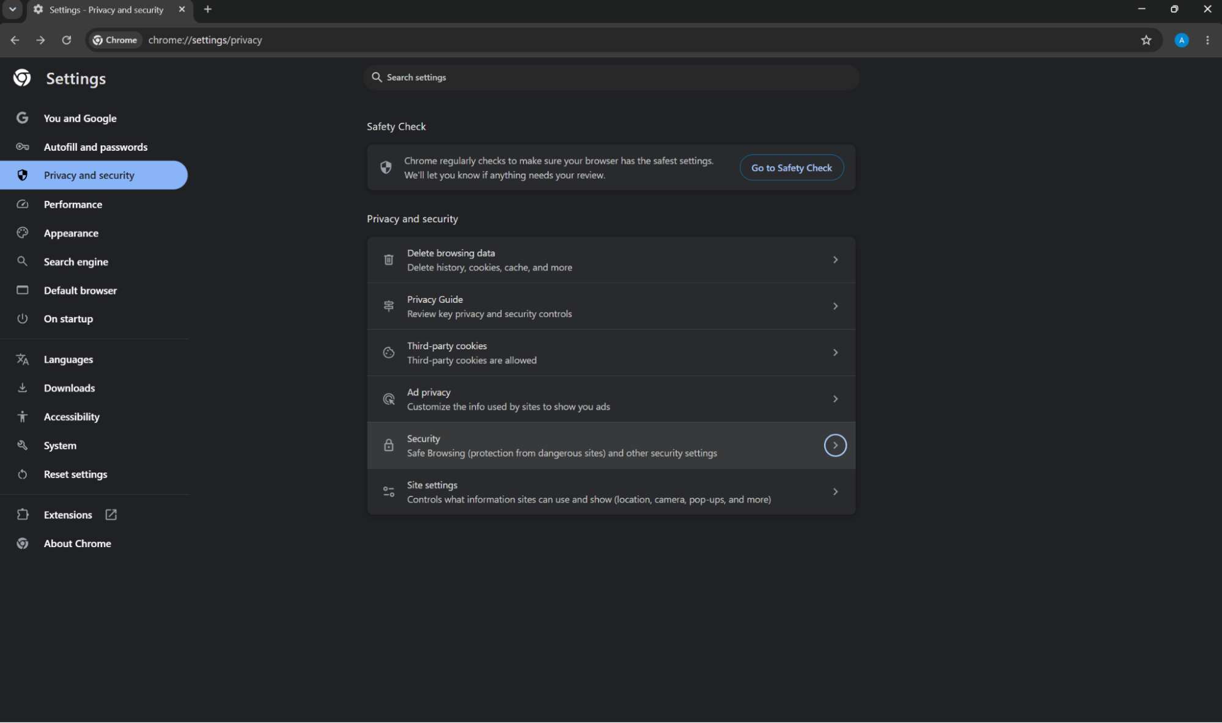Click the palette icon for Appearance
Viewport: 1222px width, 723px height.
23,233
